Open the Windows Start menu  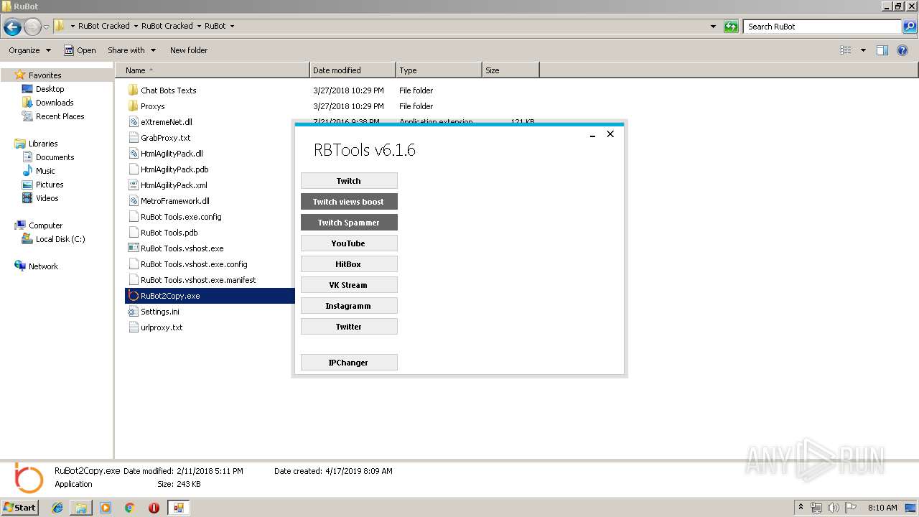click(x=20, y=507)
